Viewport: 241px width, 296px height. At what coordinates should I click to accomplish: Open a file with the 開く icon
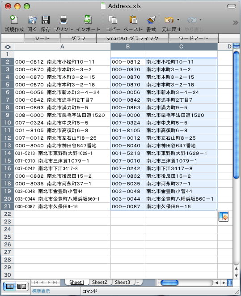(x=32, y=20)
